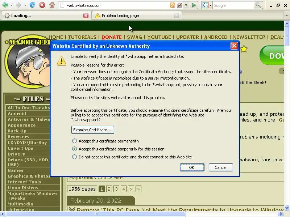The height and width of the screenshot is (217, 290).
Task: Click horizontal scrollbar right arrow
Action: [281, 214]
